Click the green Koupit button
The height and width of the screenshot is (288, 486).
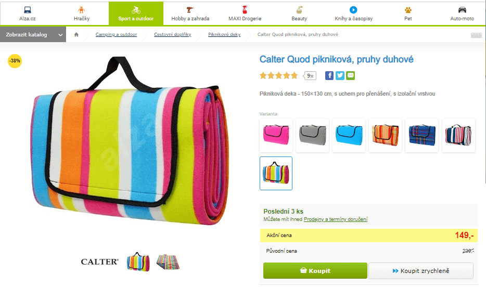click(x=315, y=271)
